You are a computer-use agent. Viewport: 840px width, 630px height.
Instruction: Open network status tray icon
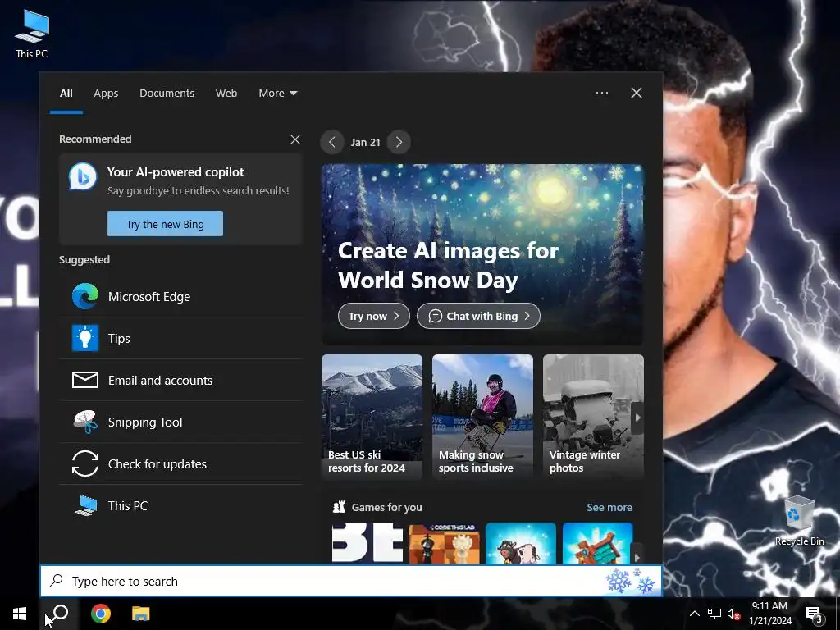pyautogui.click(x=714, y=614)
